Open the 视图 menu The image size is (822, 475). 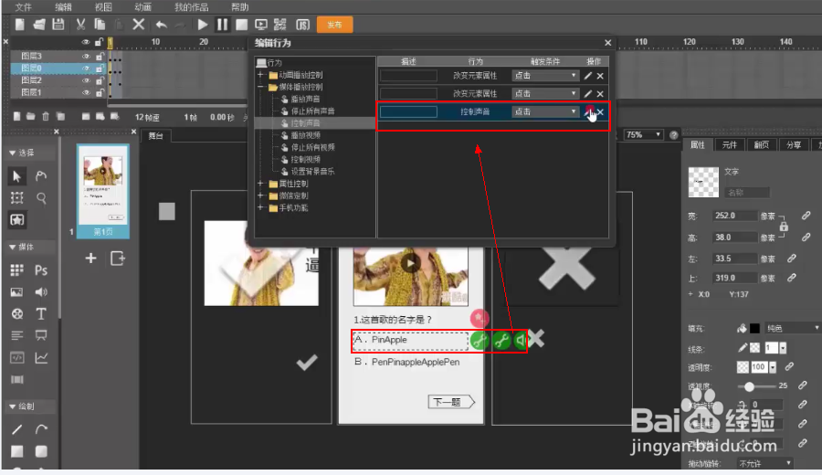[x=103, y=6]
